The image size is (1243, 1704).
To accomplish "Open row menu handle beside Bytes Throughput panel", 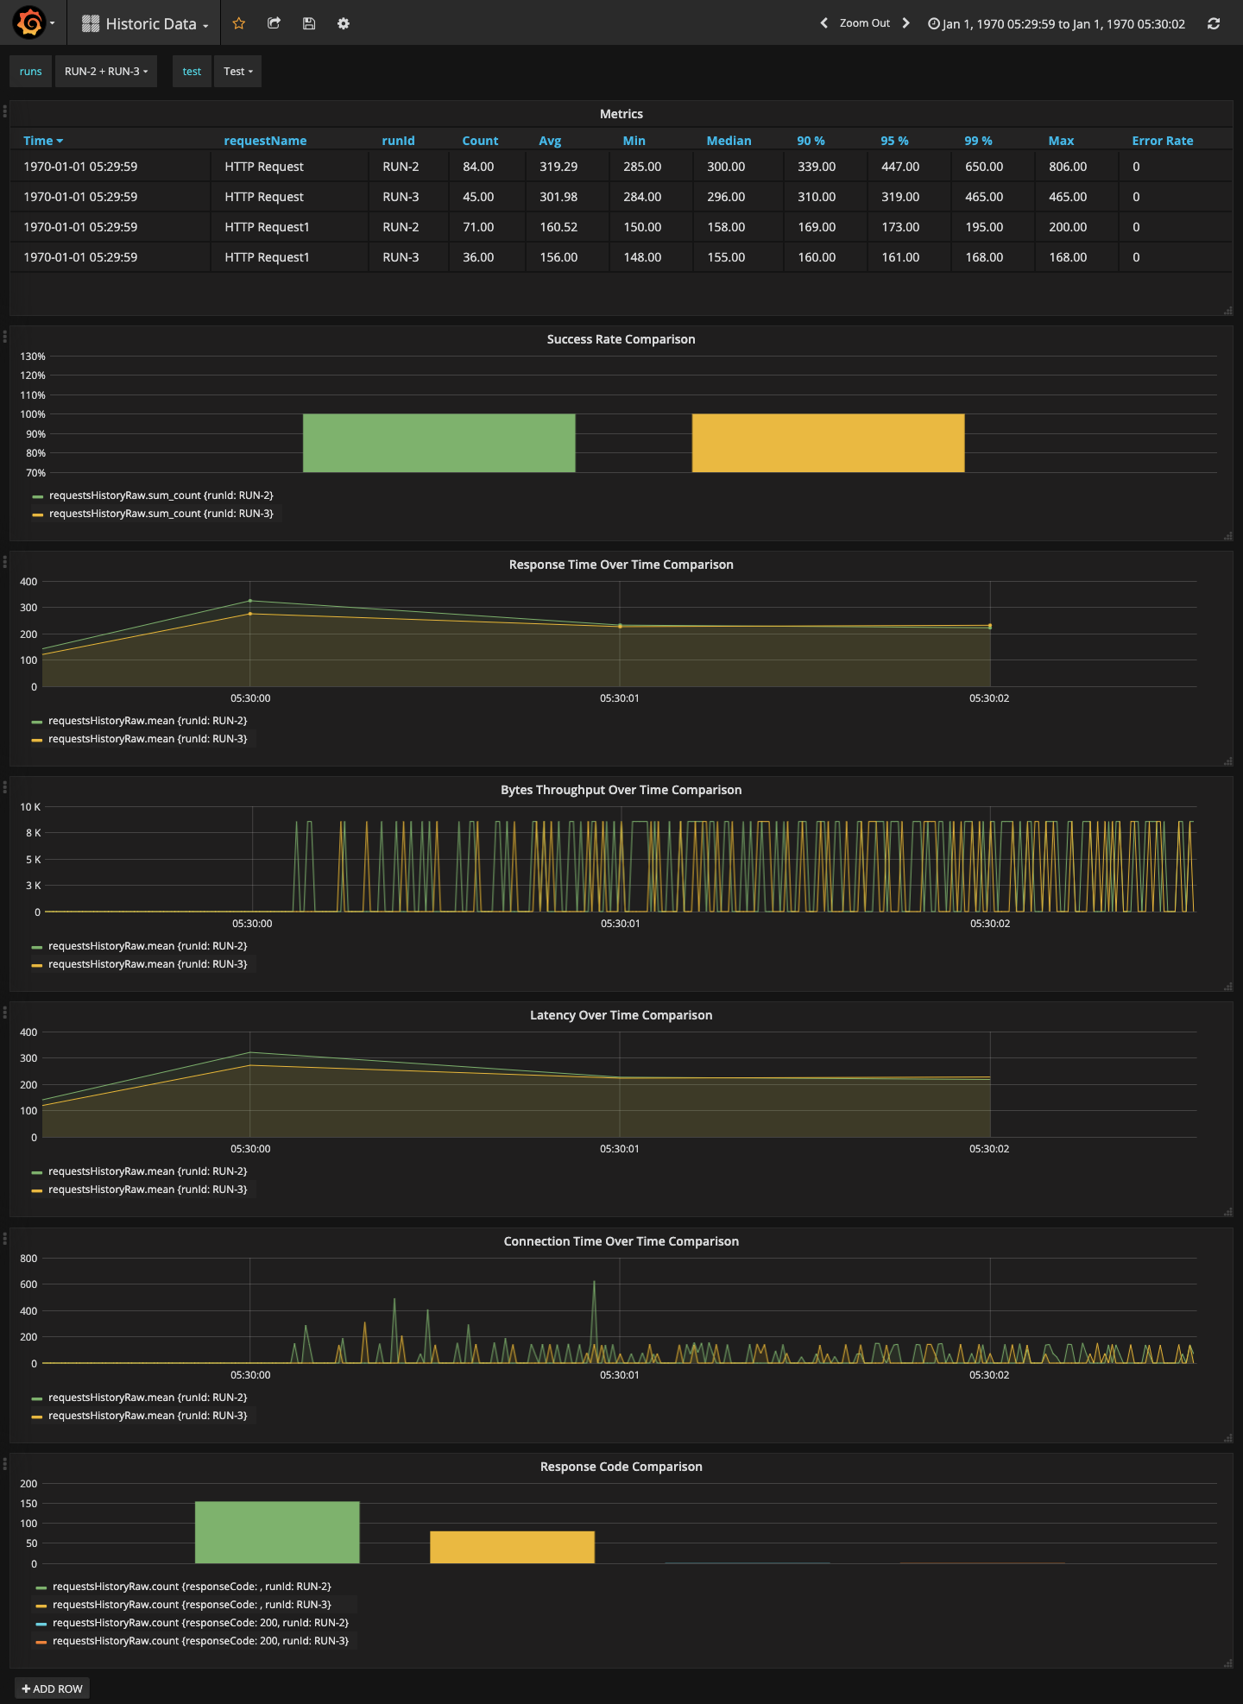I will [5, 787].
